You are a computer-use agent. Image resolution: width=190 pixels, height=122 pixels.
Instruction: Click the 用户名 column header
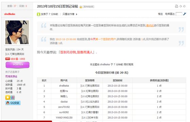tap(64, 80)
